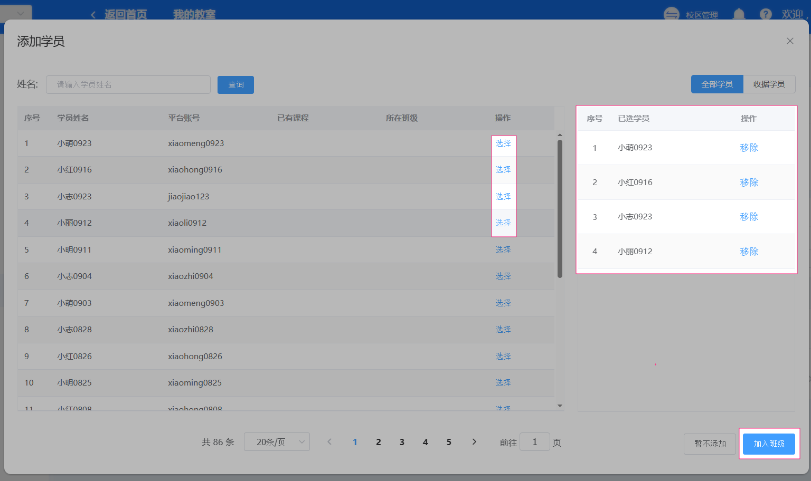Image resolution: width=811 pixels, height=481 pixels.
Task: Switch to the 全部学员 tab
Action: pyautogui.click(x=717, y=84)
